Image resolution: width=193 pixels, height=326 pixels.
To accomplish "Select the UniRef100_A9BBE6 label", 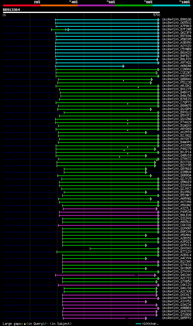I will 177,308.
